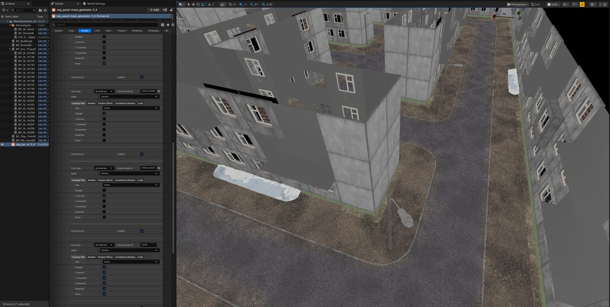This screenshot has height=307, width=610.
Task: Open Prop Type dropdown for Ground Prop 2
Action: click(x=104, y=91)
